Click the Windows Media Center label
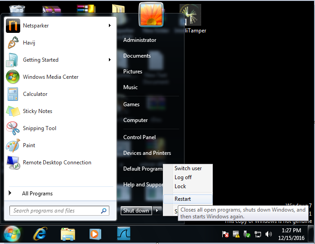The height and width of the screenshot is (244, 315). coord(50,77)
